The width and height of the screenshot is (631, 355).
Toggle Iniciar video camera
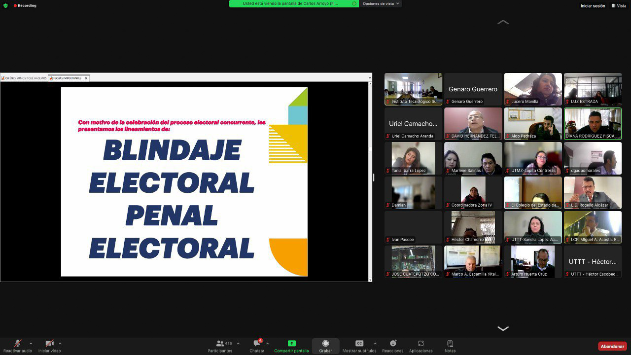[49, 343]
